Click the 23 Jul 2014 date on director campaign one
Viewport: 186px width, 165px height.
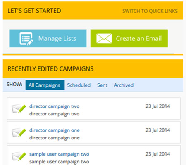pyautogui.click(x=158, y=130)
